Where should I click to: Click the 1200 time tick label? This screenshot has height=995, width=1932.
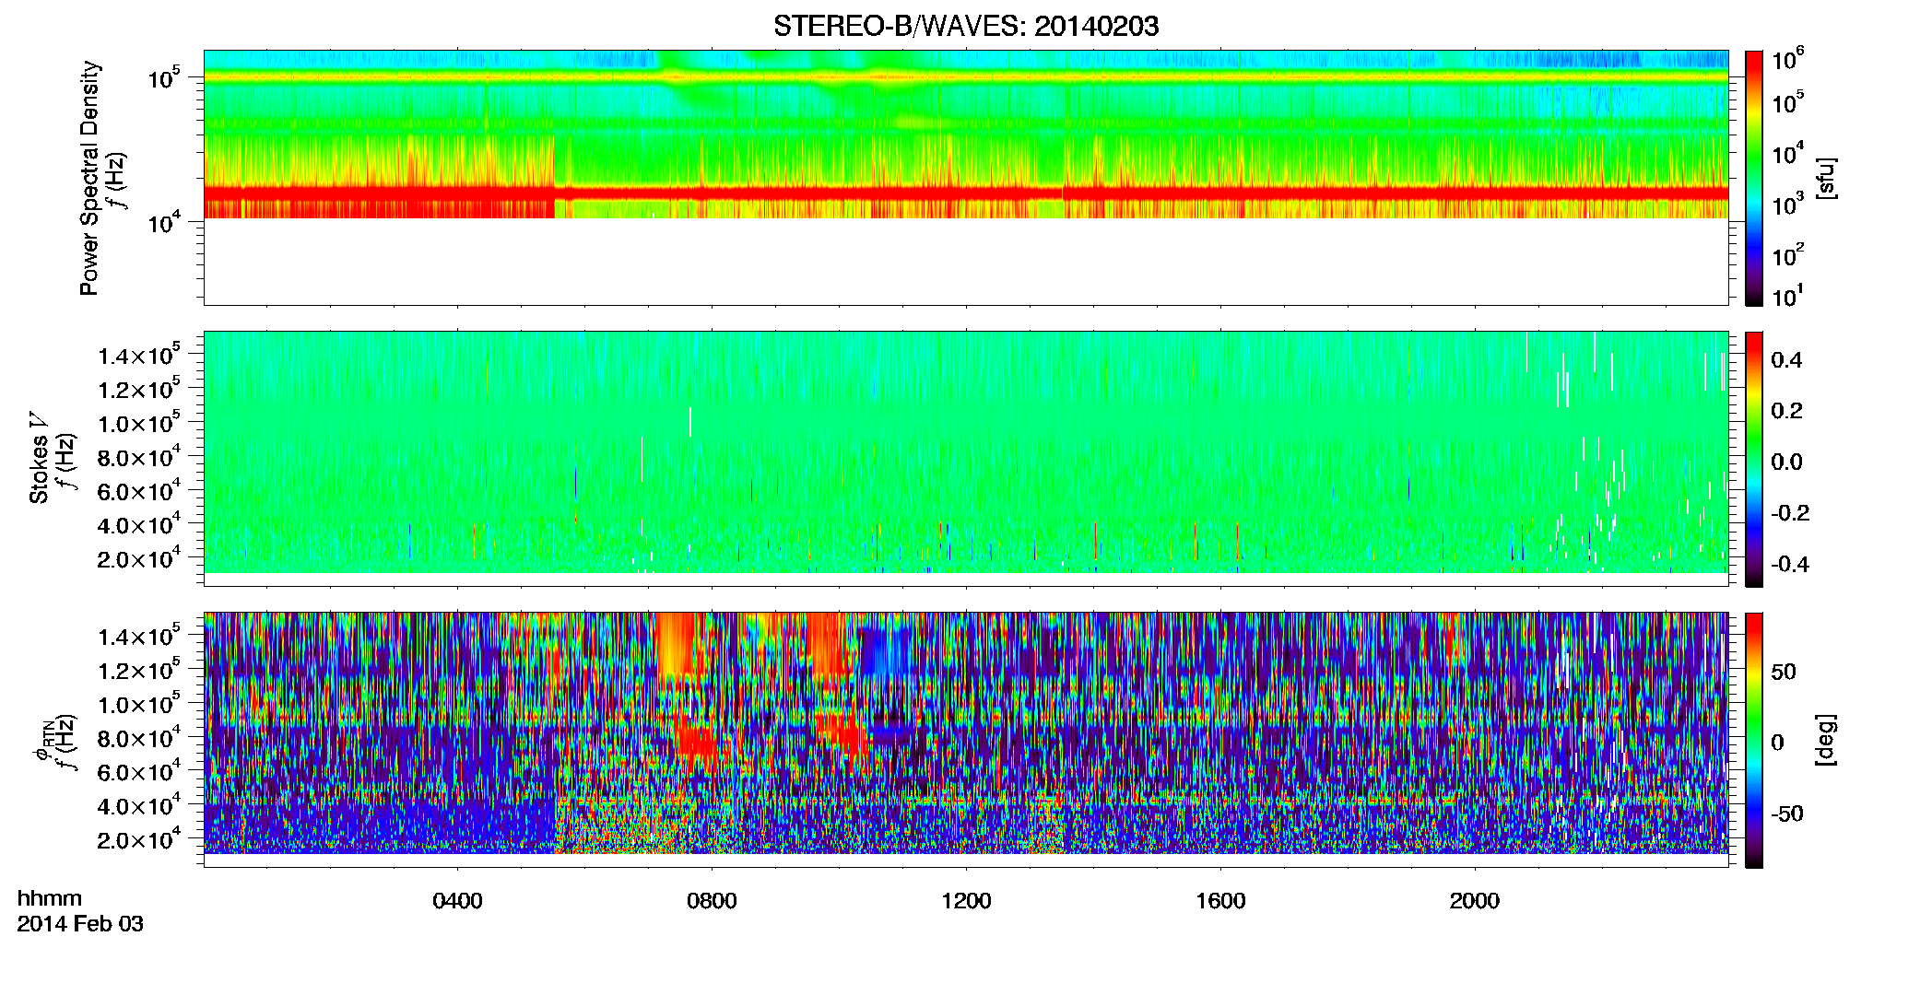[966, 901]
